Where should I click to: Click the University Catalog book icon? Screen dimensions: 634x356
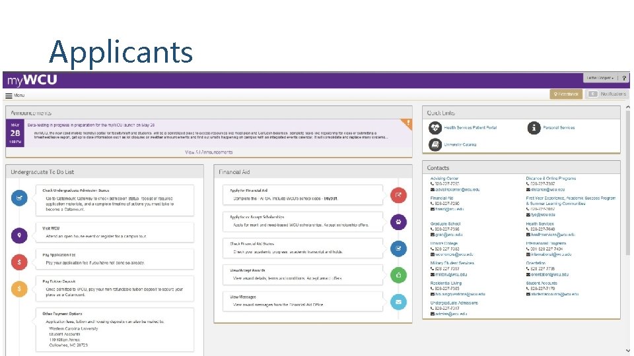435,144
